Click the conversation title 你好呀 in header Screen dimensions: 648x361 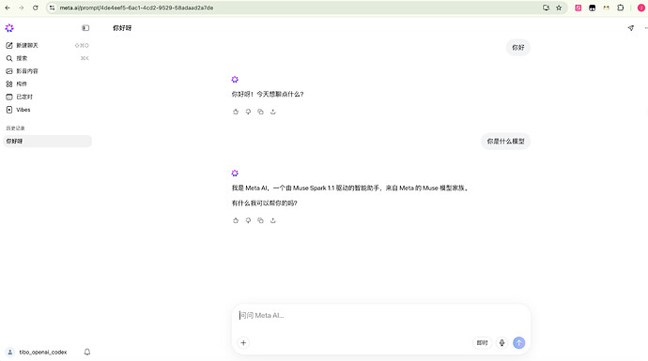tap(122, 28)
